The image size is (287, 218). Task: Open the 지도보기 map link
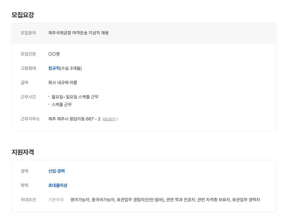[109, 119]
